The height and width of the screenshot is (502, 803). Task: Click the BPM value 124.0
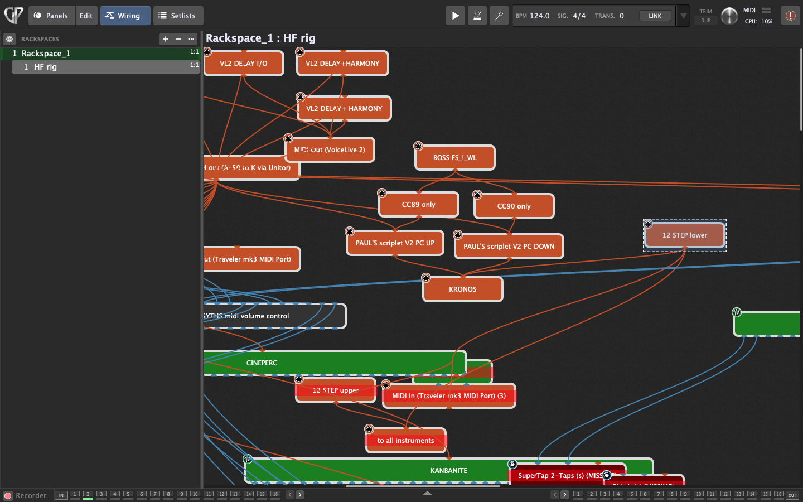point(539,16)
